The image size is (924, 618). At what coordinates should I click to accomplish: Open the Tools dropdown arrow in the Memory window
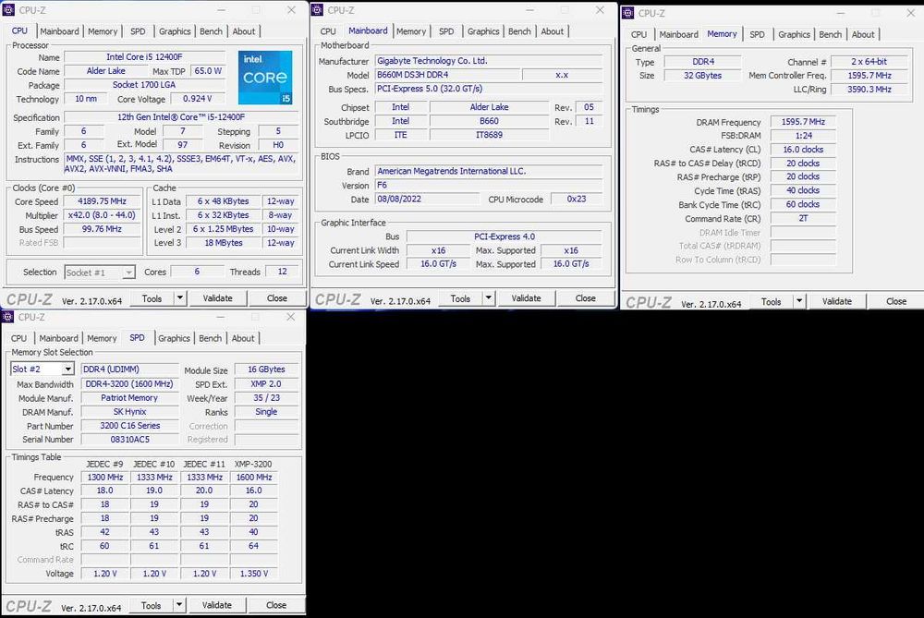(x=799, y=301)
